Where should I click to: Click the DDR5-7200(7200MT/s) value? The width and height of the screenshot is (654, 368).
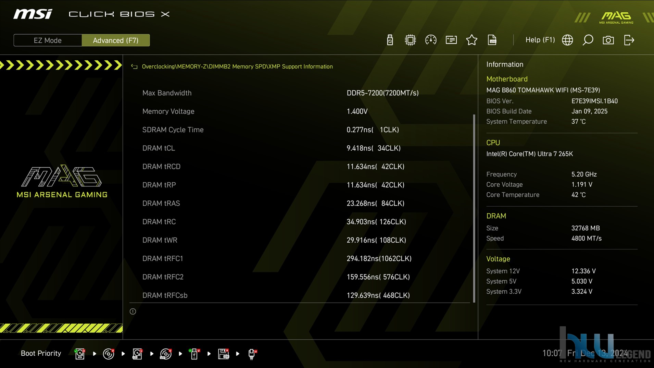pyautogui.click(x=382, y=93)
